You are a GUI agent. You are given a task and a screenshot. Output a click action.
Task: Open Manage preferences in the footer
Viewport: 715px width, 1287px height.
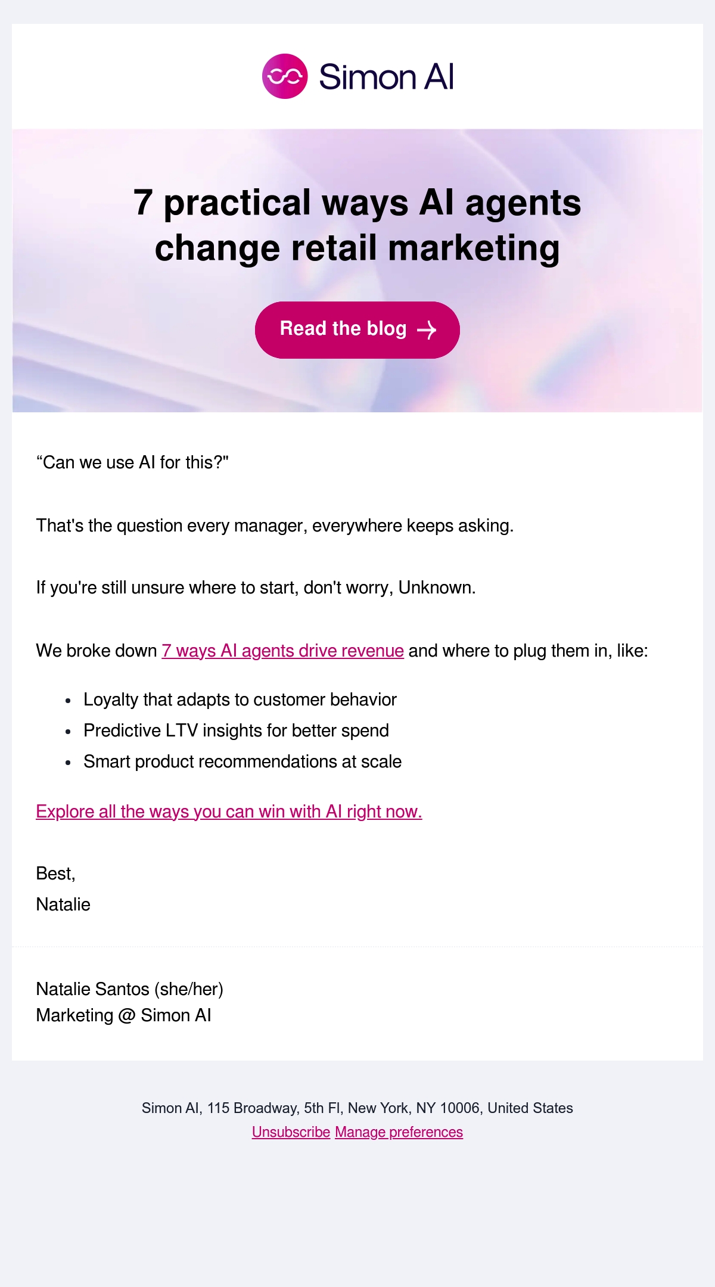[399, 1131]
